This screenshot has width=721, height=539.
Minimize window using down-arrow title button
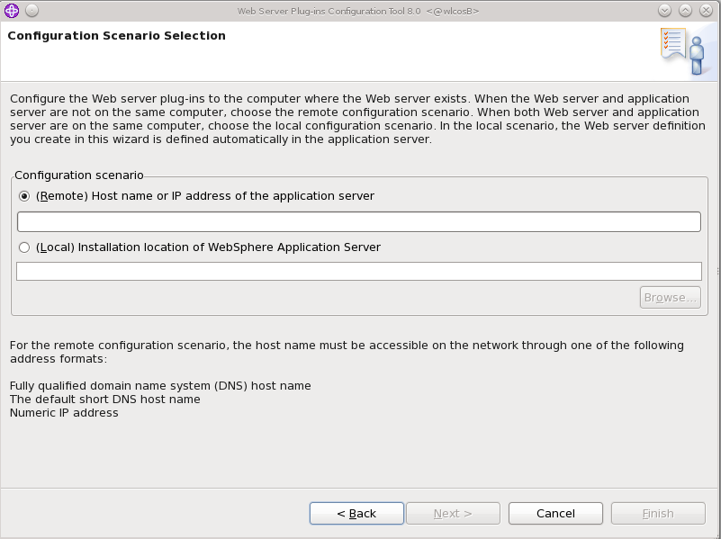coord(664,11)
